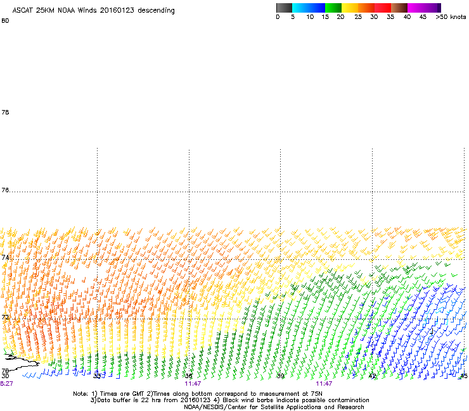This screenshot has height=411, width=469.
Task: Click the ASCAT 25KM NOAA Winds title
Action: pyautogui.click(x=93, y=10)
